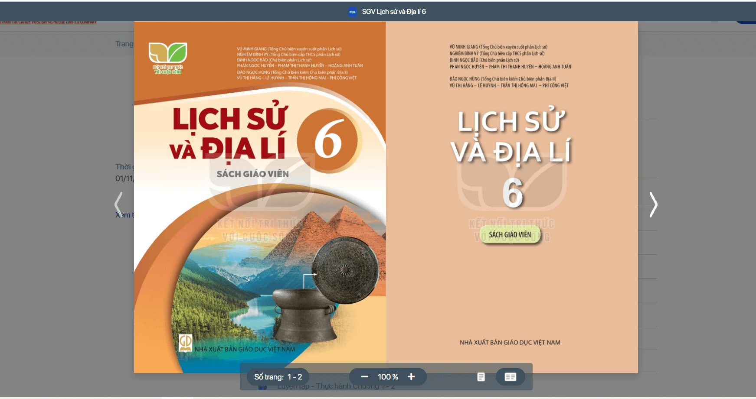This screenshot has height=399, width=756.
Task: Switch to two-page spread view
Action: [511, 377]
